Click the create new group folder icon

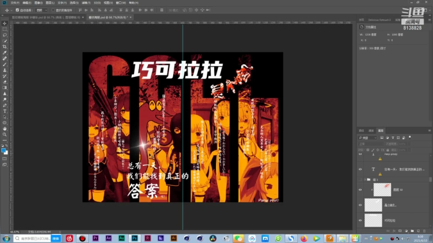[x=413, y=231]
